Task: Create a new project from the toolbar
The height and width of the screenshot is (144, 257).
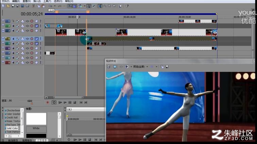Action: tap(3, 6)
